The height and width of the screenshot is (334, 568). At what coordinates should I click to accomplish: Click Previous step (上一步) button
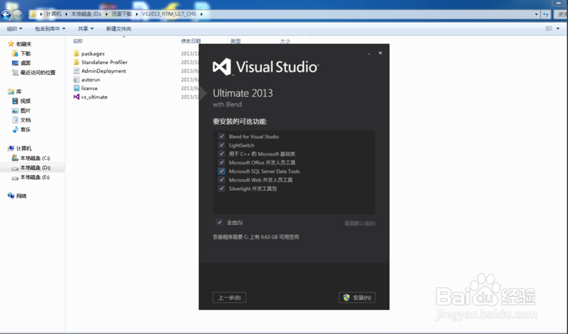[x=229, y=298]
